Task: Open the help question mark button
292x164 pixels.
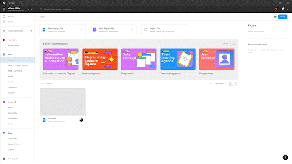Action: coord(285,157)
